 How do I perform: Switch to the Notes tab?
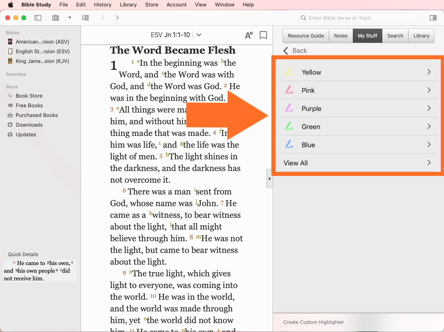(x=340, y=35)
